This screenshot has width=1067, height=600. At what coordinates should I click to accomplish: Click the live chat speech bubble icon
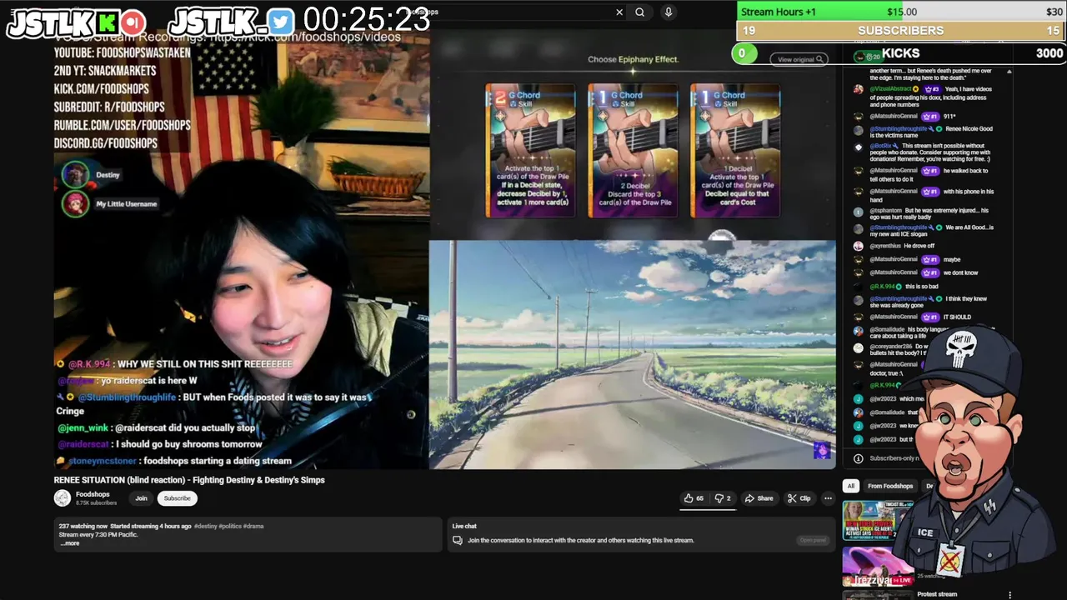point(457,540)
